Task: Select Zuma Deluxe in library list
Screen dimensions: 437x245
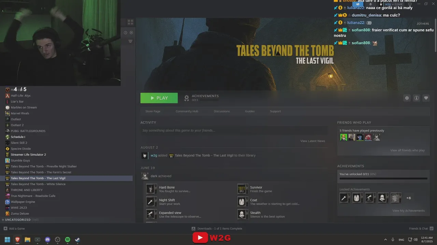Action: click(x=19, y=214)
